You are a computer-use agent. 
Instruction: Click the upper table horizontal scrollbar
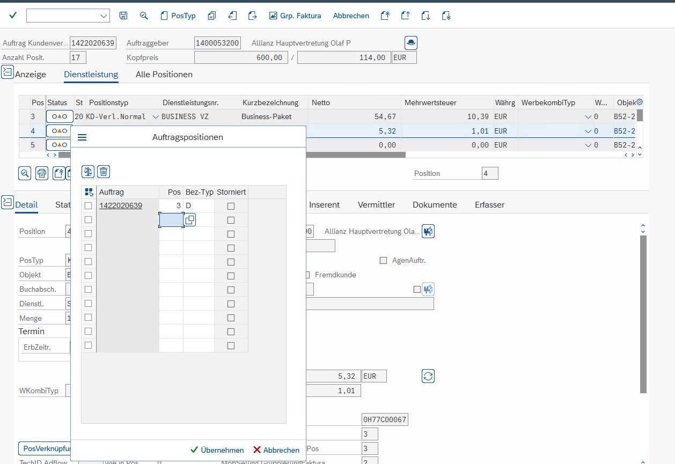click(232, 154)
